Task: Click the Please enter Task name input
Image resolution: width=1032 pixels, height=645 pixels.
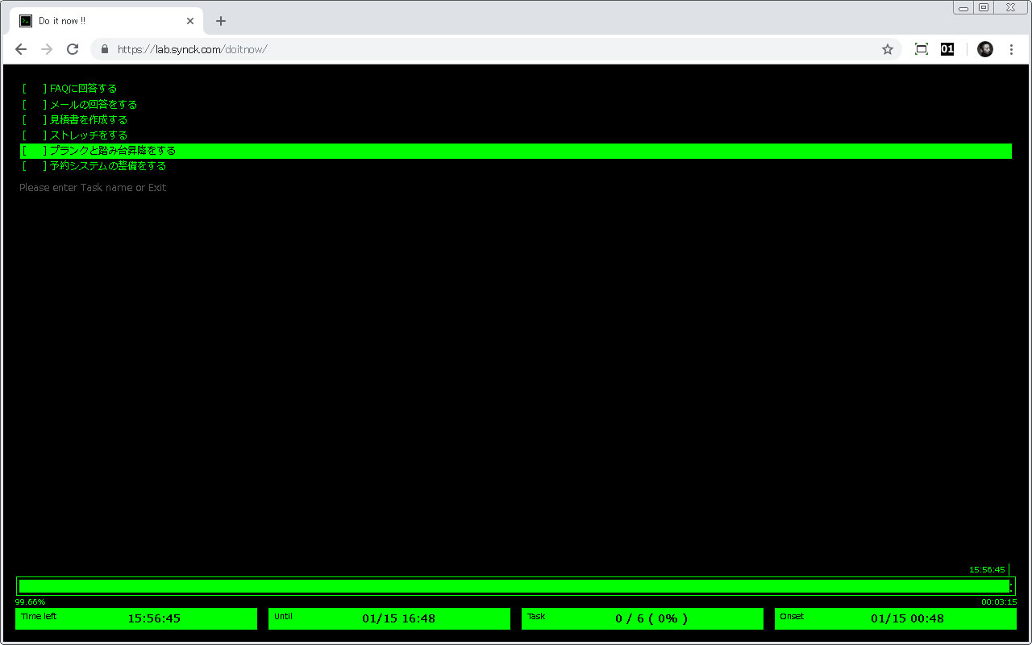Action: pyautogui.click(x=93, y=188)
